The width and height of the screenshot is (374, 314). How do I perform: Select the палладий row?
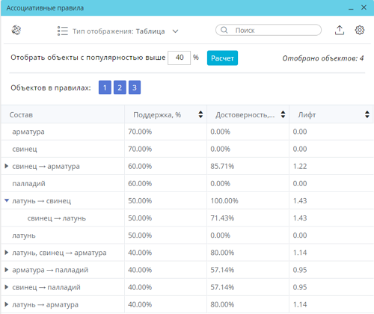point(187,183)
